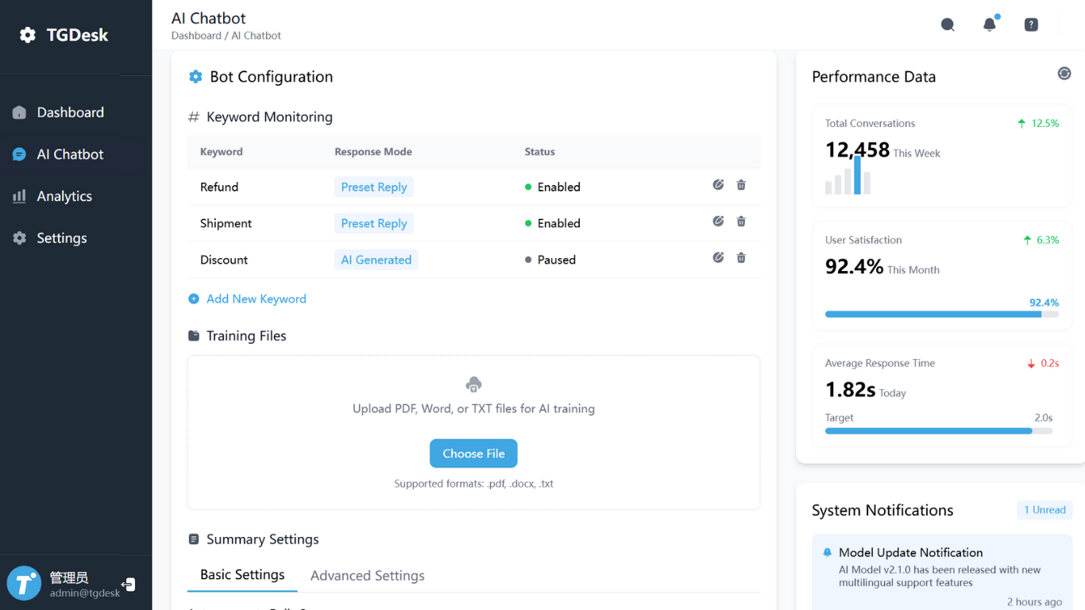The width and height of the screenshot is (1085, 610).
Task: Click the cloud upload icon
Action: click(473, 385)
